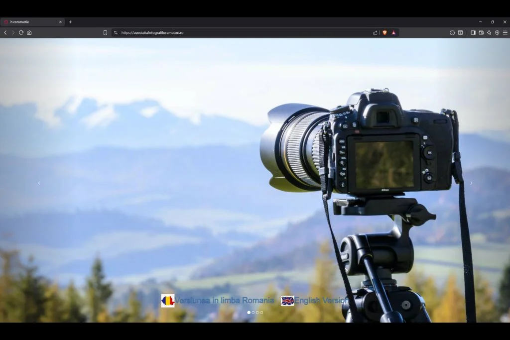Bookmark this page

[x=105, y=33]
